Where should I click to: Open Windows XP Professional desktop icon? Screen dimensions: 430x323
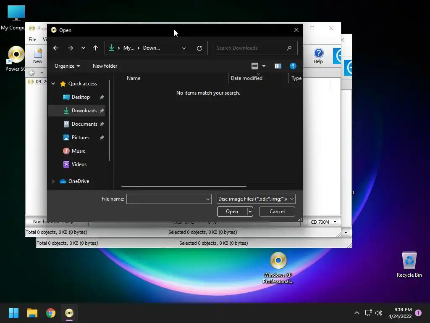tap(278, 268)
